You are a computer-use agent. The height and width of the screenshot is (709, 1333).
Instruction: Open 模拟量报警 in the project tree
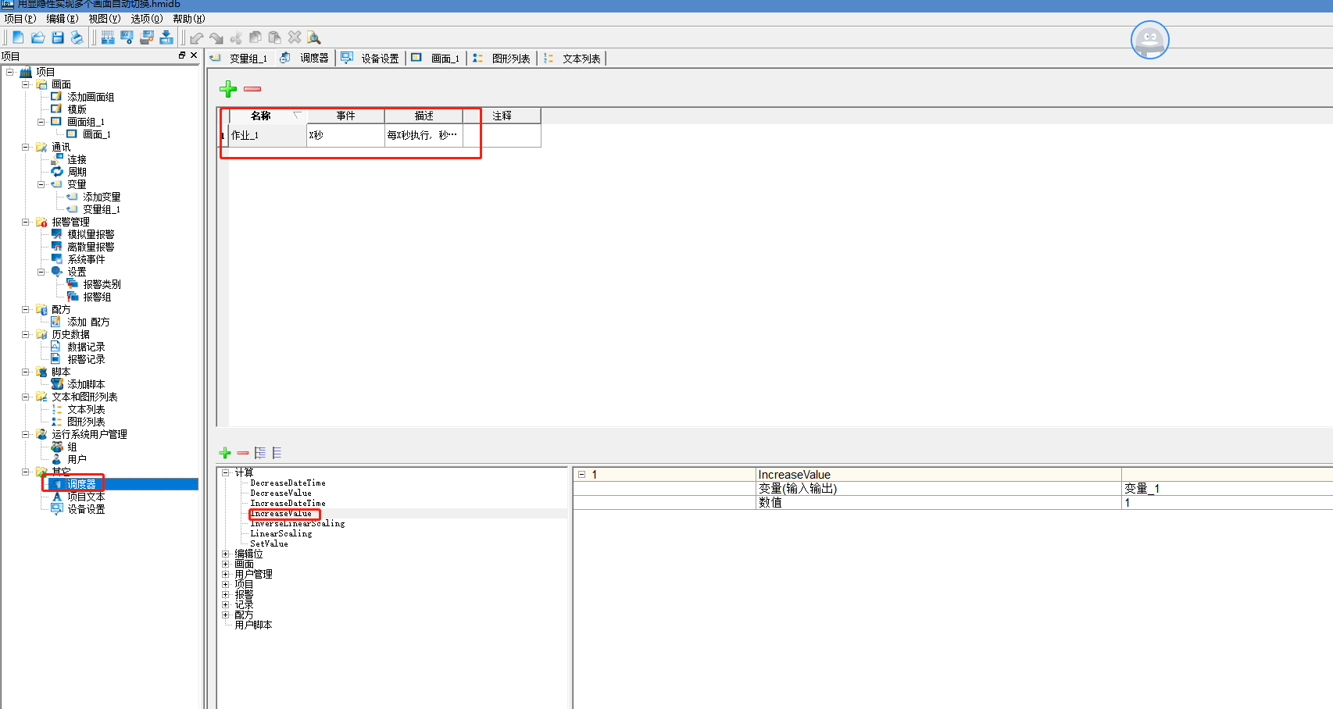pos(91,234)
